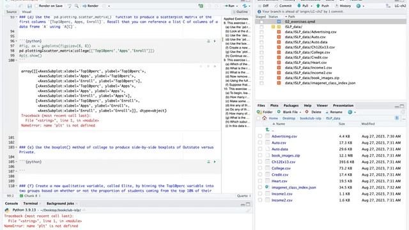Click the spell check icon in the editor toolbar
Viewport: 409px width, 230px height.
pyautogui.click(x=70, y=6)
